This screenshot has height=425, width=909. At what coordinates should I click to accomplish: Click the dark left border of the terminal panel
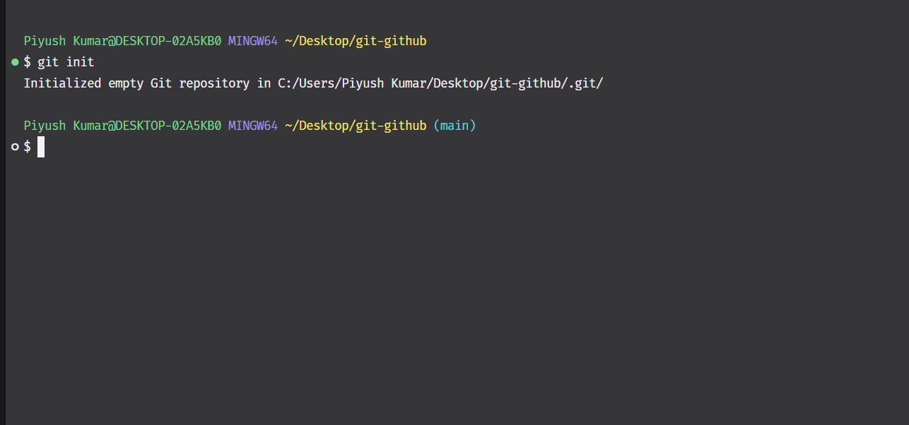click(x=3, y=212)
